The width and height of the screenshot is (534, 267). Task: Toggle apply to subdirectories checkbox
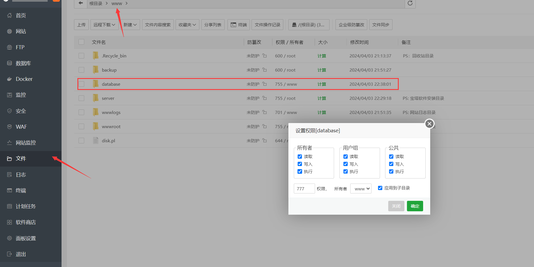coord(380,188)
